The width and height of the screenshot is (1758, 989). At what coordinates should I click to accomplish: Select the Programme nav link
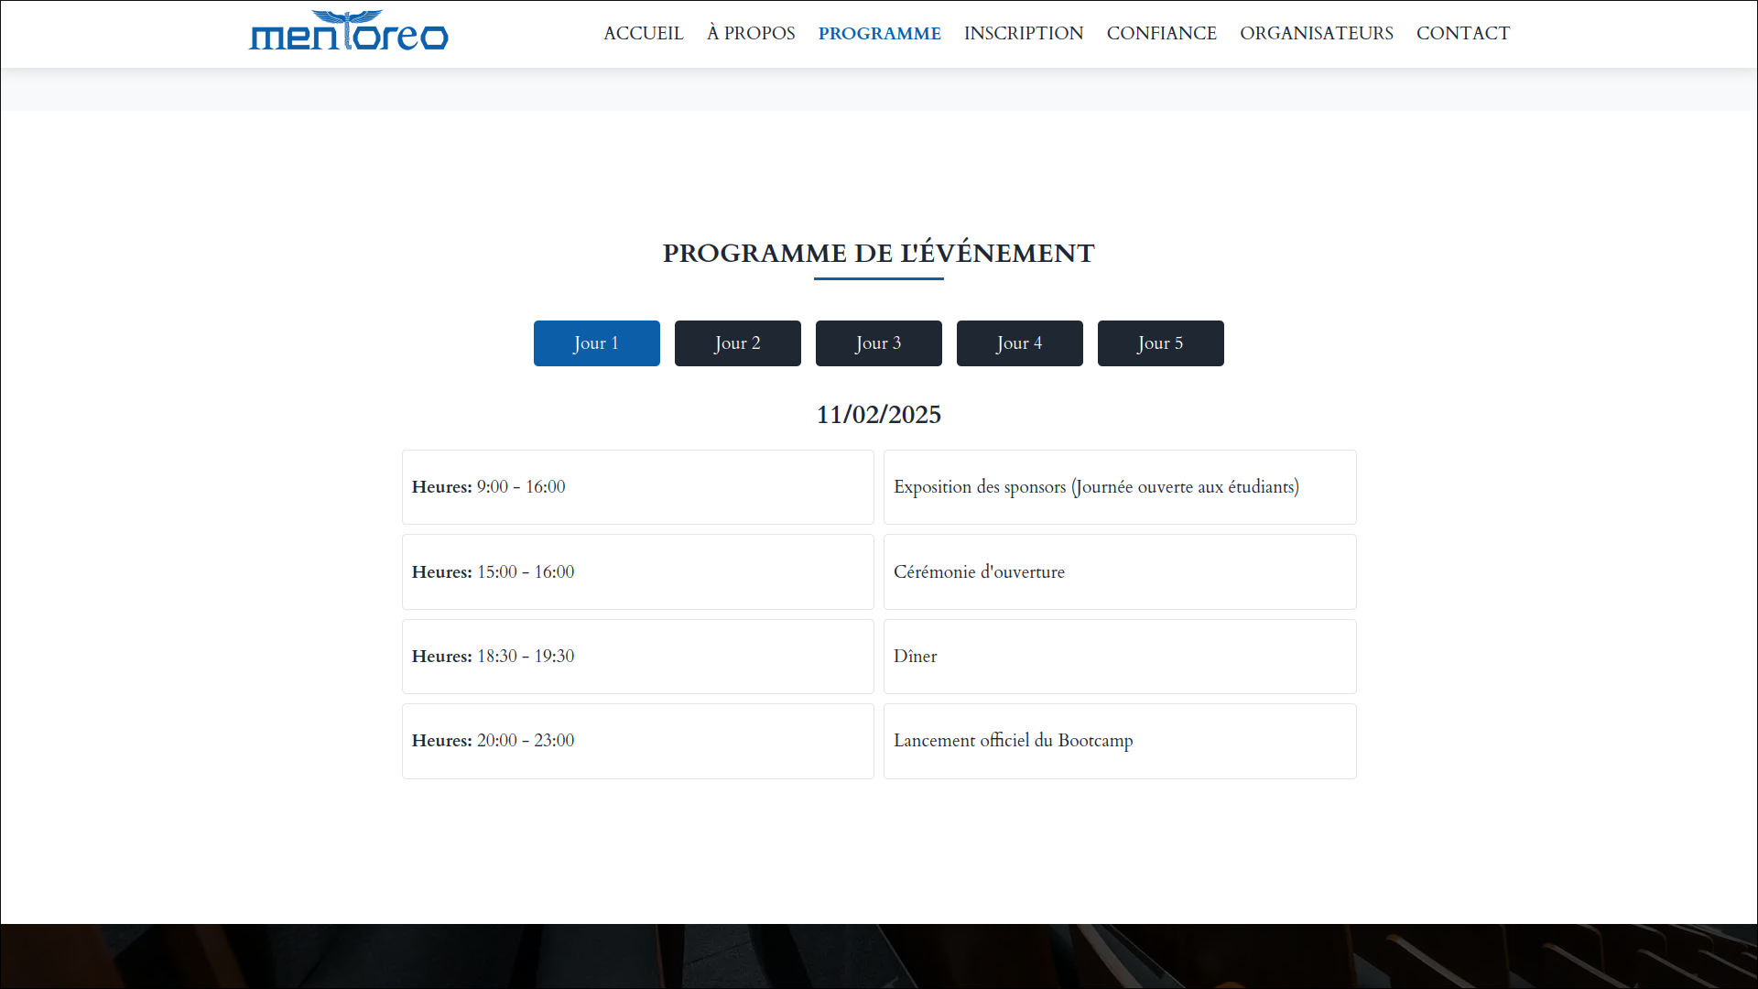879,33
